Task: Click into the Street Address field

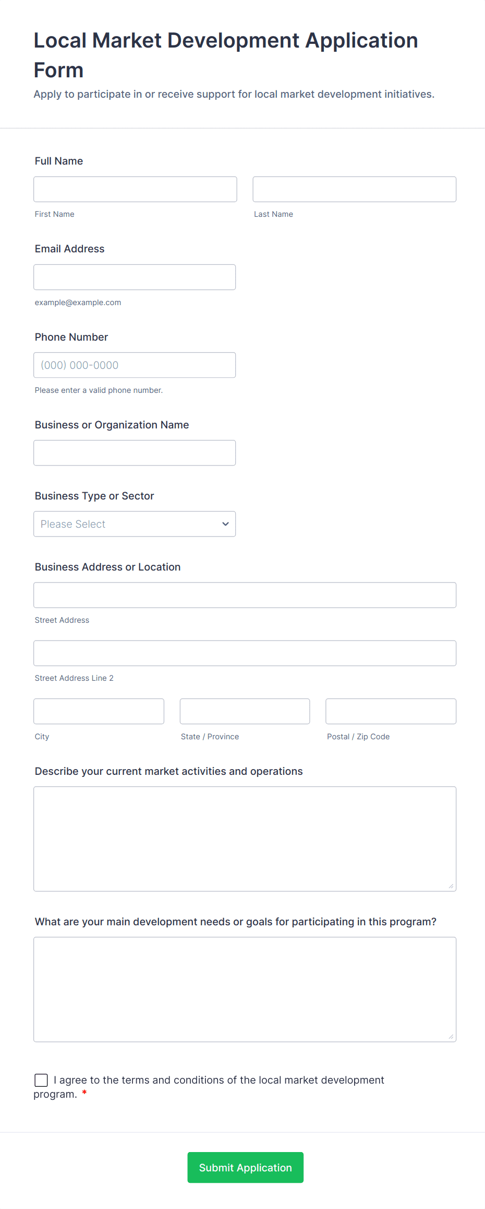Action: click(245, 595)
